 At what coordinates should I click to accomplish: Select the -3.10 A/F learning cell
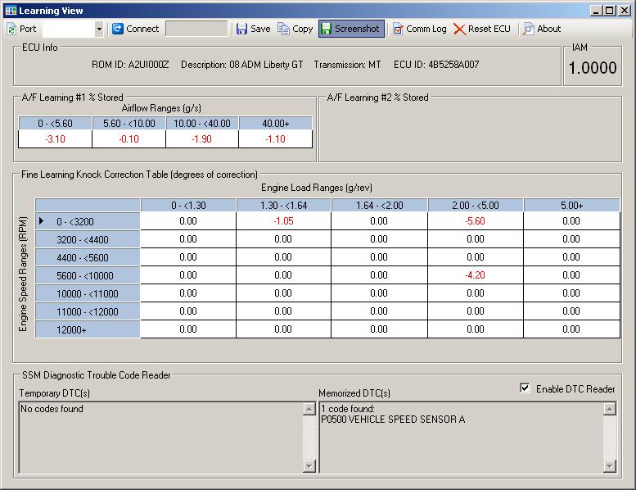click(x=55, y=139)
